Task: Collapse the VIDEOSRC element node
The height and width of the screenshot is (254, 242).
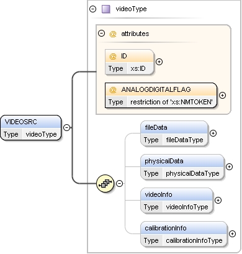Action: [x=66, y=127]
